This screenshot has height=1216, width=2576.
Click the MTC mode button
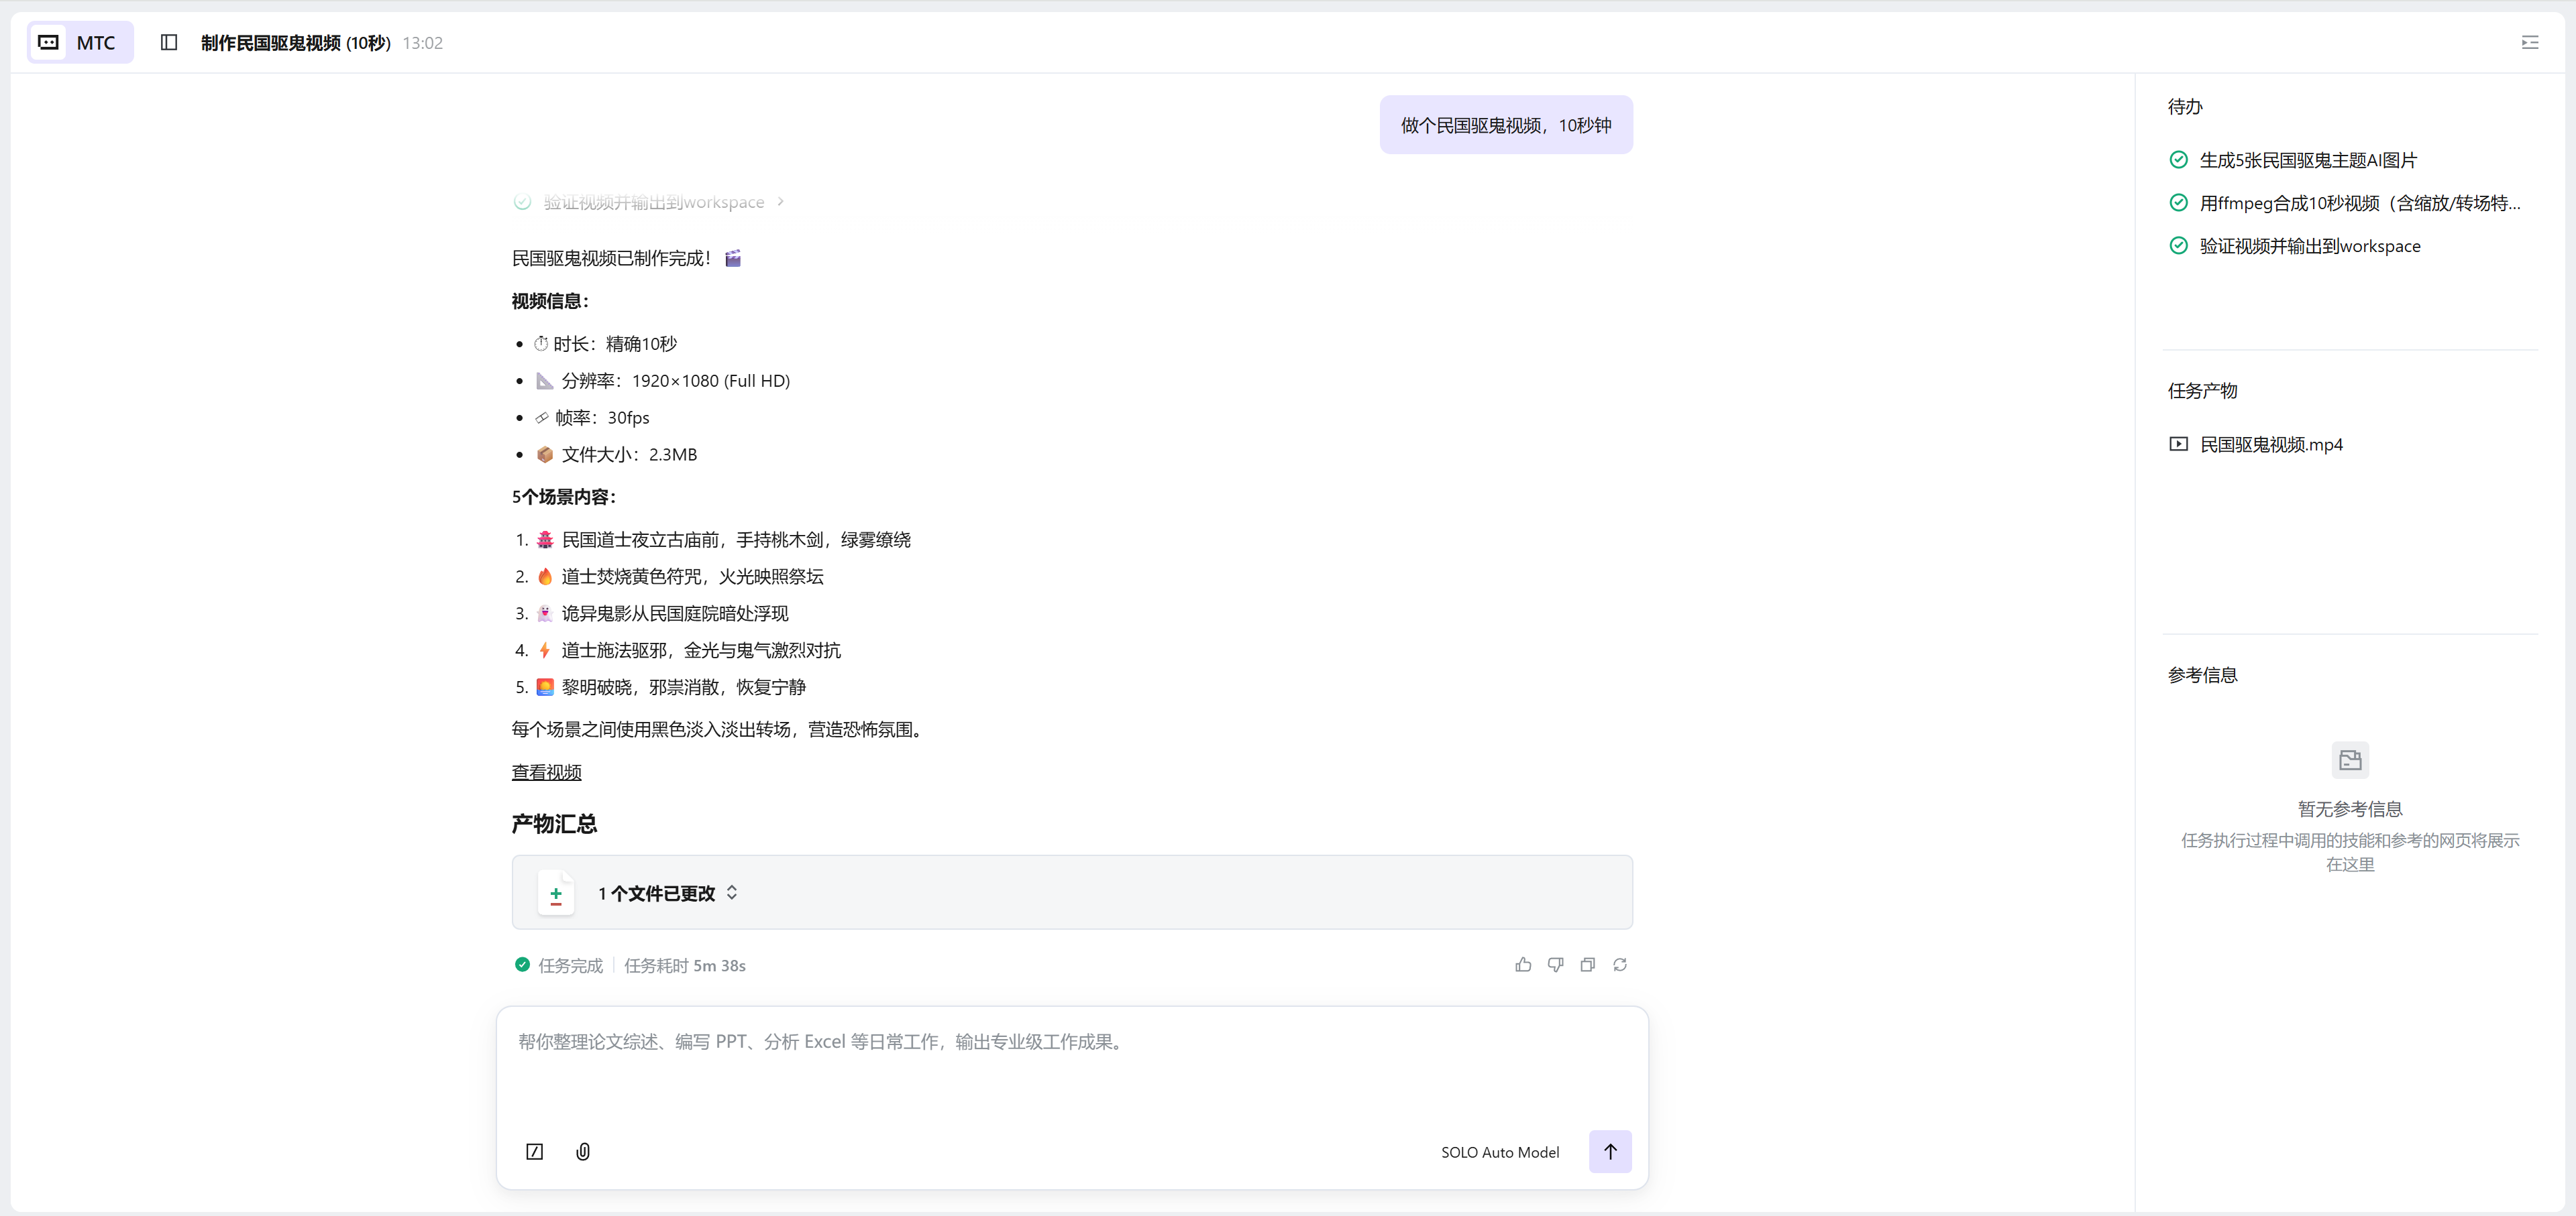(80, 42)
